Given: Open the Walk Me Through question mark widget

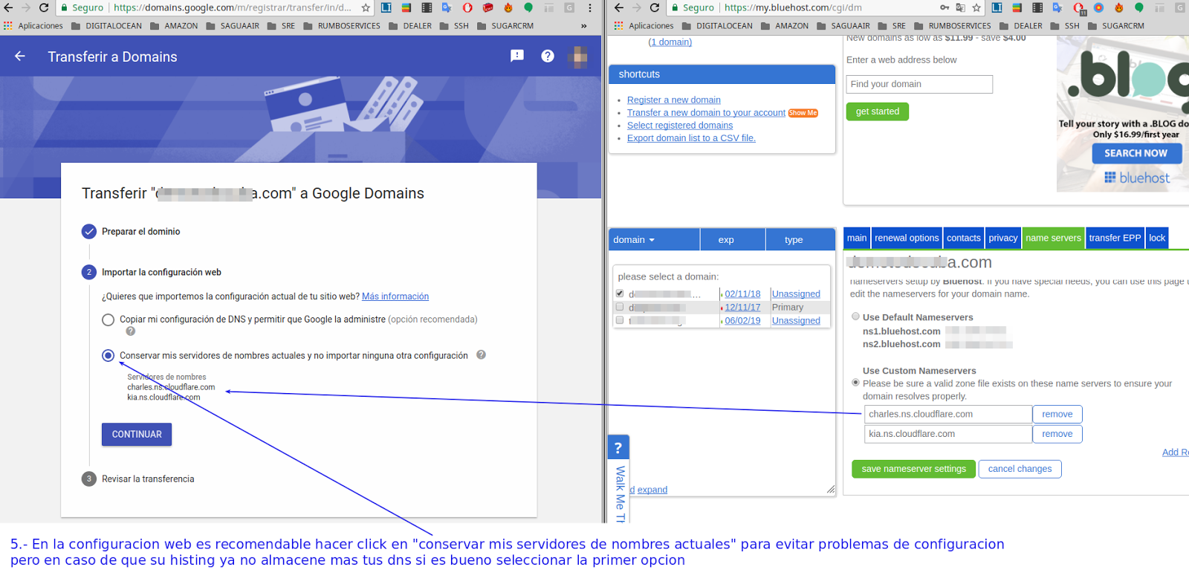Looking at the screenshot, I should 618,447.
